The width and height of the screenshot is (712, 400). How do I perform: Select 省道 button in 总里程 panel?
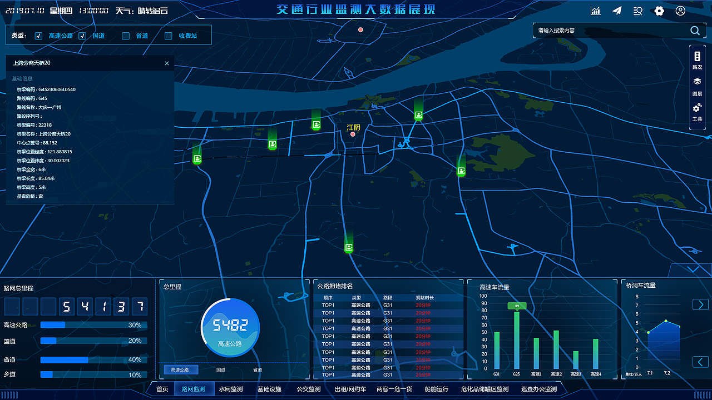click(x=258, y=369)
